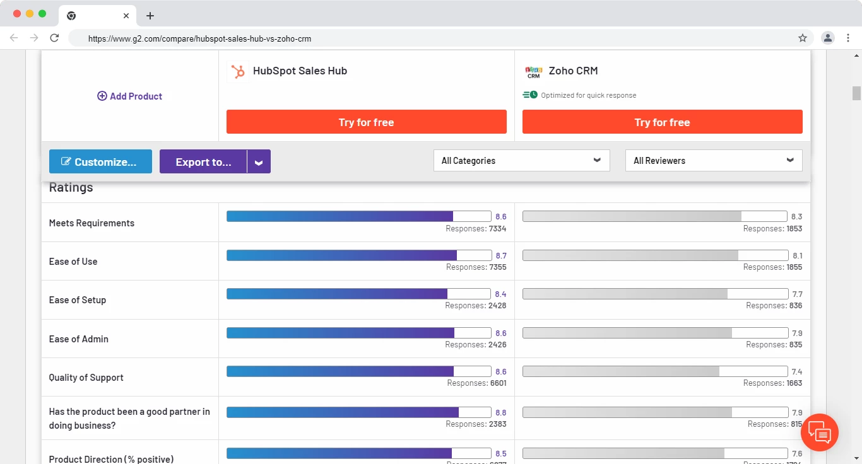Click HubSpot Quality of Support rating bar
862x464 pixels.
[x=358, y=371]
